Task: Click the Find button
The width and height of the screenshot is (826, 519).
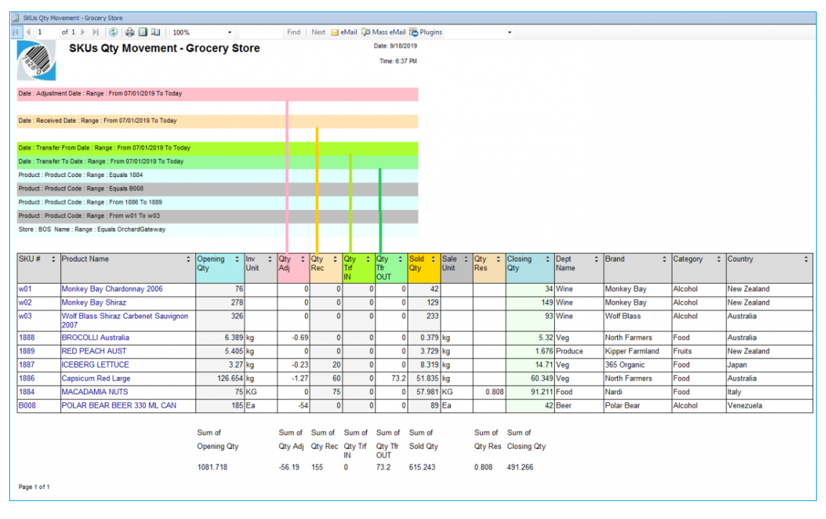Action: [x=294, y=32]
